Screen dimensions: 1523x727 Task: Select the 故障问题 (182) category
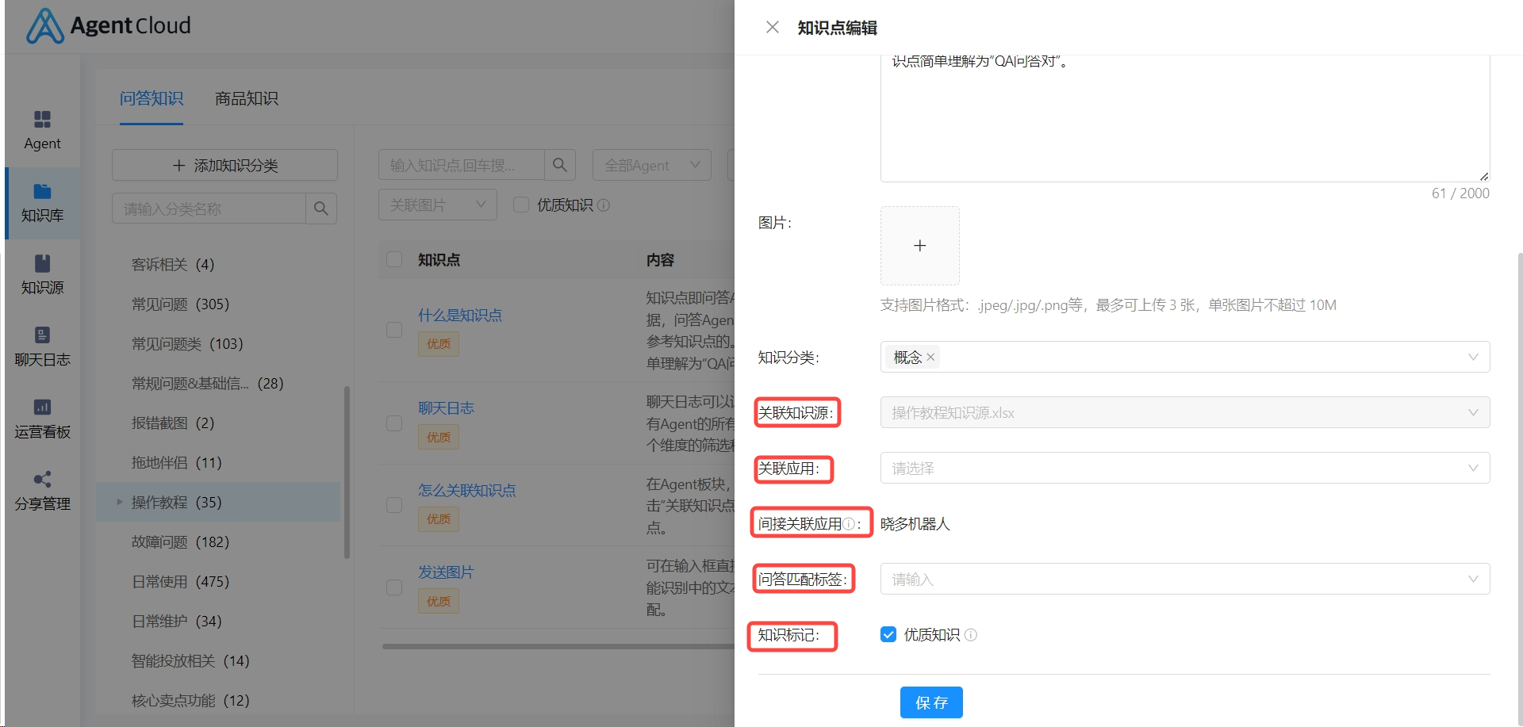(180, 541)
